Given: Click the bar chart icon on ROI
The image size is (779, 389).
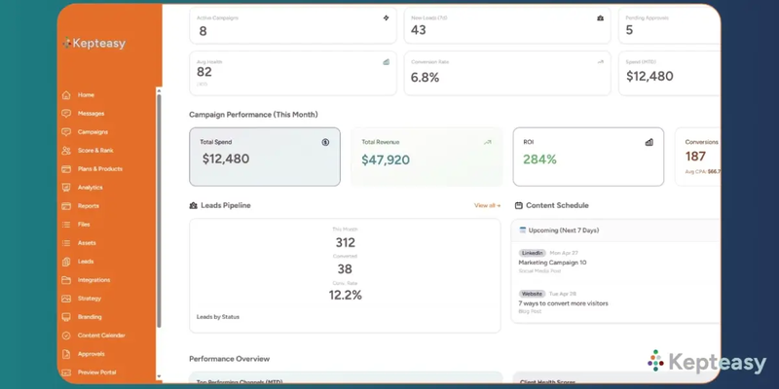Looking at the screenshot, I should 649,142.
